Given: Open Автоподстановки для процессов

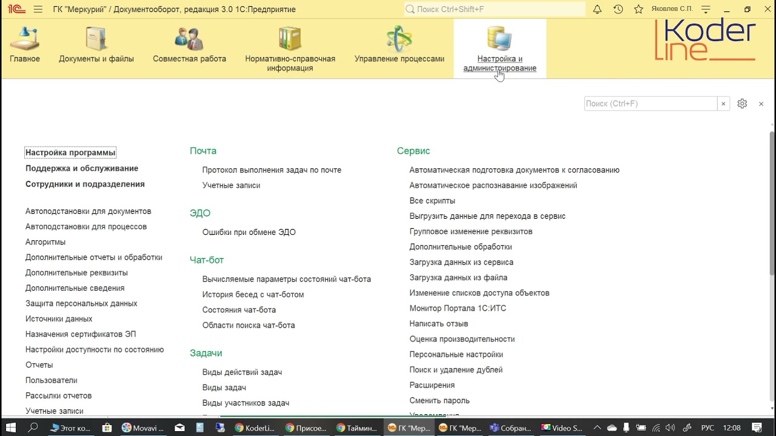Looking at the screenshot, I should 86,226.
